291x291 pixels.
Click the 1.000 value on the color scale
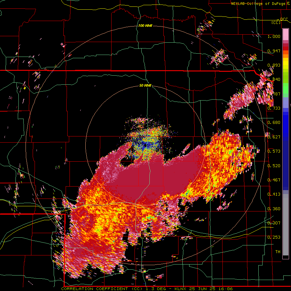(x=274, y=36)
